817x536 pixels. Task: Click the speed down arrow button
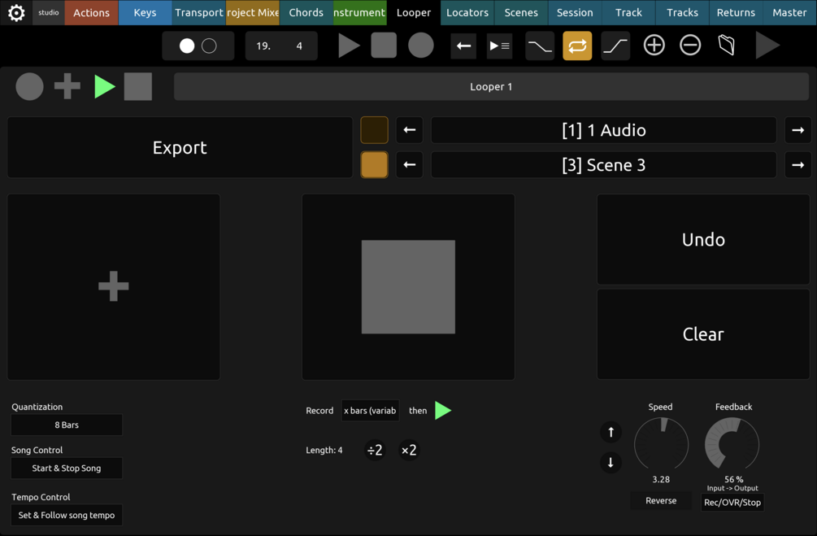point(611,462)
